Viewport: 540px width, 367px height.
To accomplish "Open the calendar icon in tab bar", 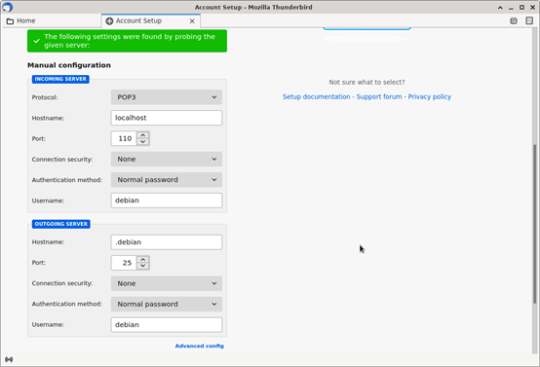I will point(514,20).
